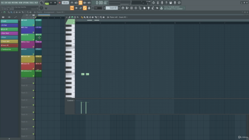The width and height of the screenshot is (249, 140).
Task: Select the Hi Hat pattern in picker
Action: click(x=9, y=25)
